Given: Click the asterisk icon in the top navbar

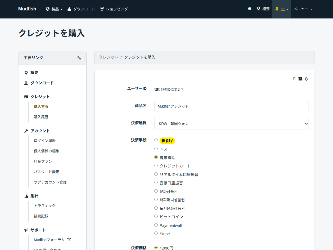Looking at the screenshot, I should coord(250,9).
